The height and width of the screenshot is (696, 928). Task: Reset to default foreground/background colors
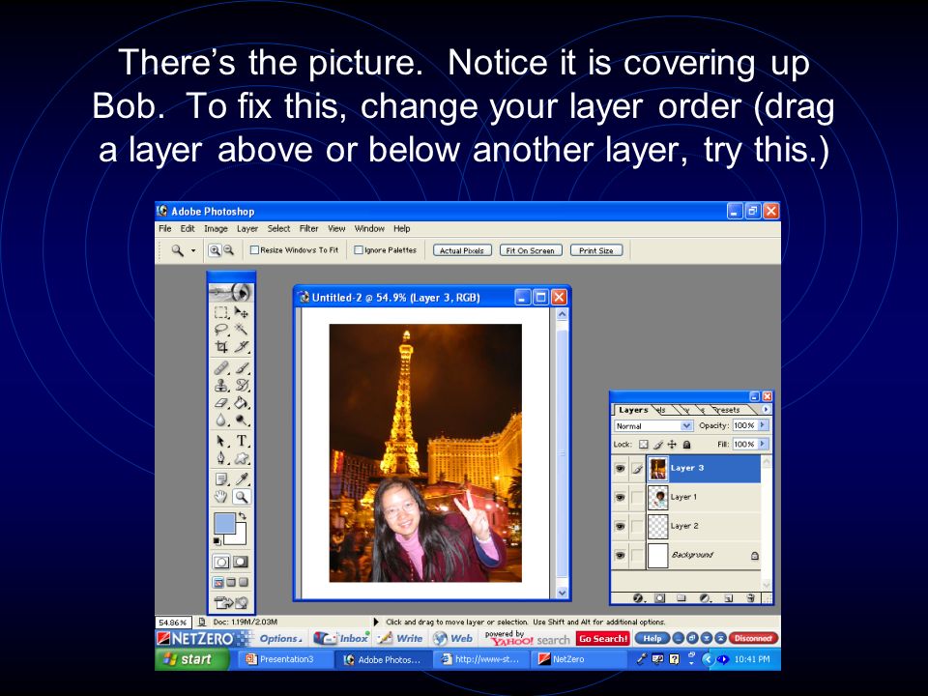coord(217,541)
